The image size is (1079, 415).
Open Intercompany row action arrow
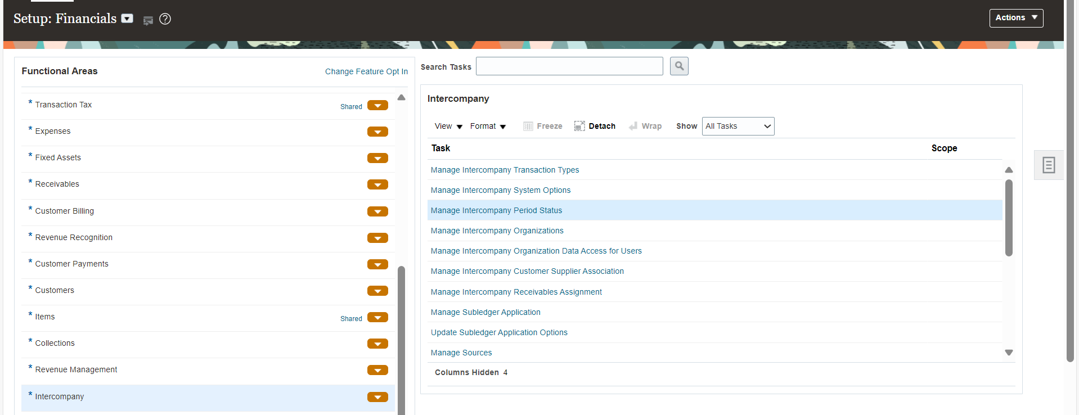click(x=377, y=397)
